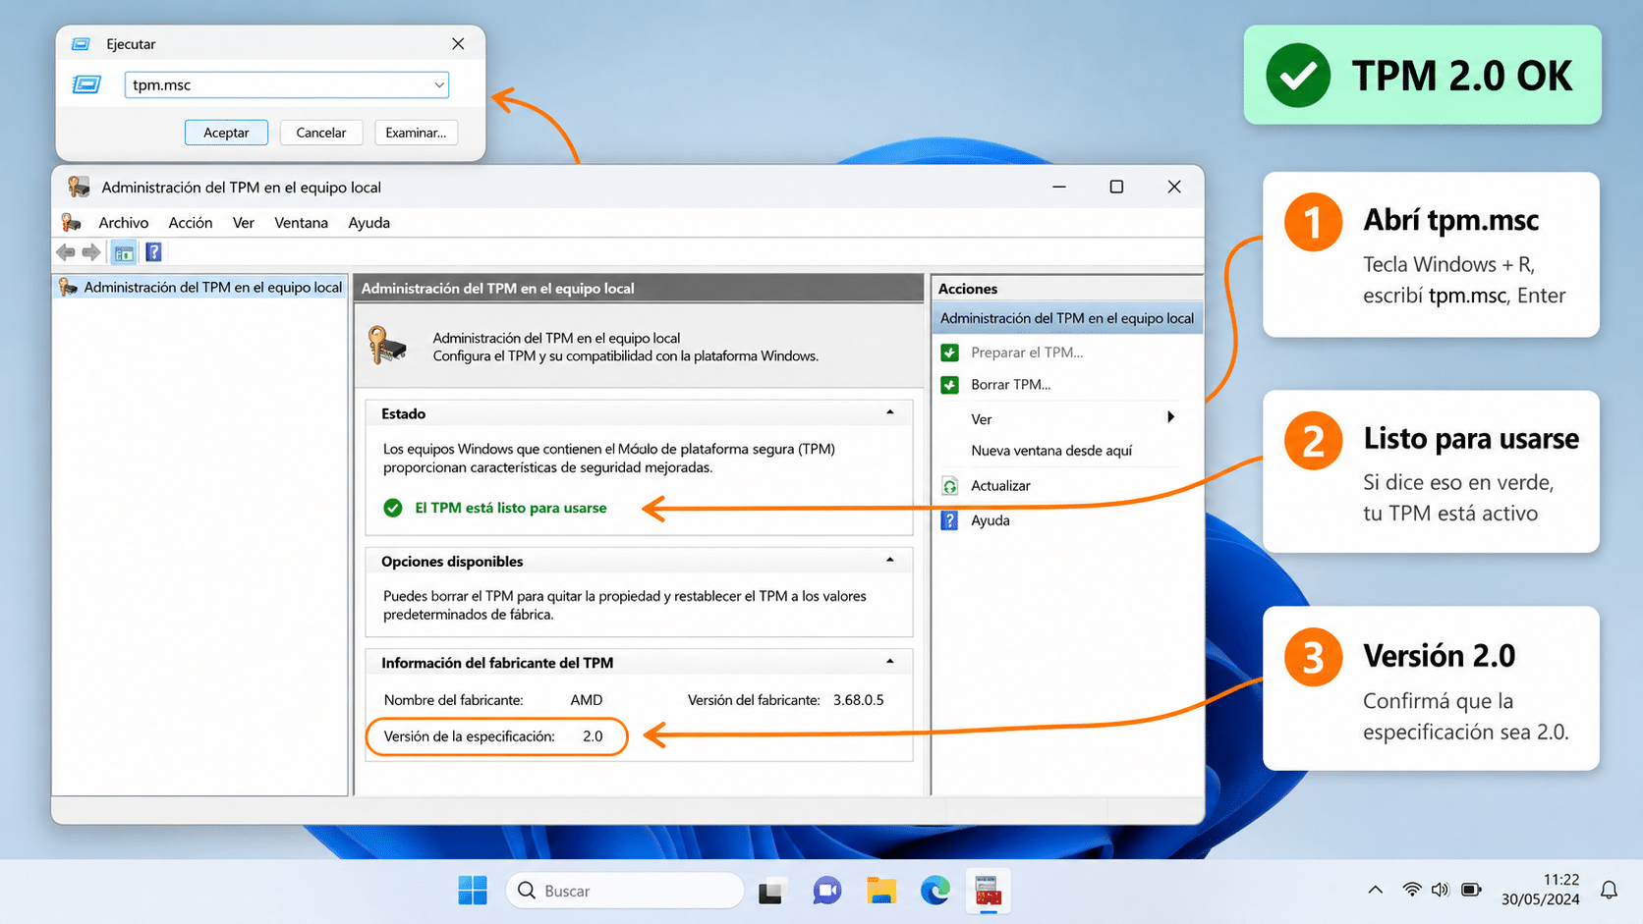Click Actualizar in the Acciones pane
The width and height of the screenshot is (1643, 924).
1000,486
